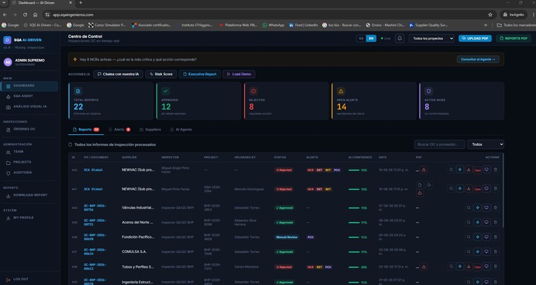Screen dimensions: 536x285
Task: Download the file for Tubos y Perfiles row
Action: [x=469, y=266]
